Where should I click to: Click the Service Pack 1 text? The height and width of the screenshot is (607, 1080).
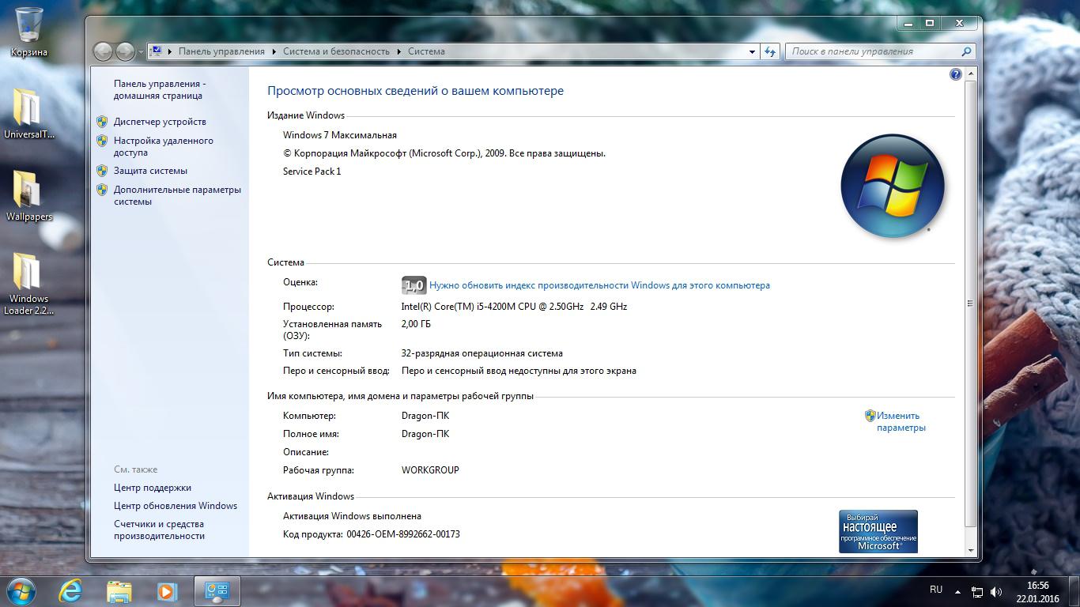[x=312, y=172]
